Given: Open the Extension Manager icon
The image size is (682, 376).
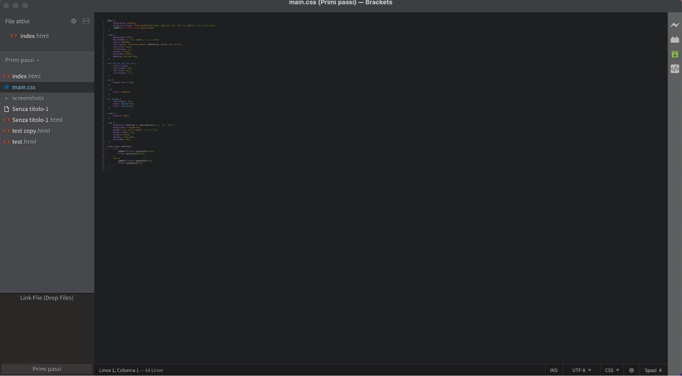Looking at the screenshot, I should point(674,40).
